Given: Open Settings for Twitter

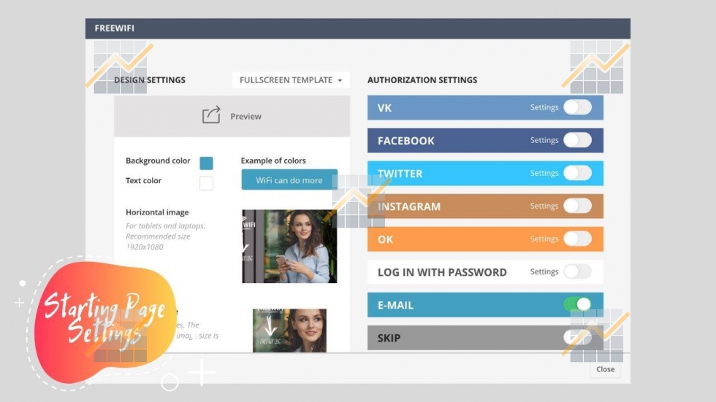Looking at the screenshot, I should click(x=544, y=173).
